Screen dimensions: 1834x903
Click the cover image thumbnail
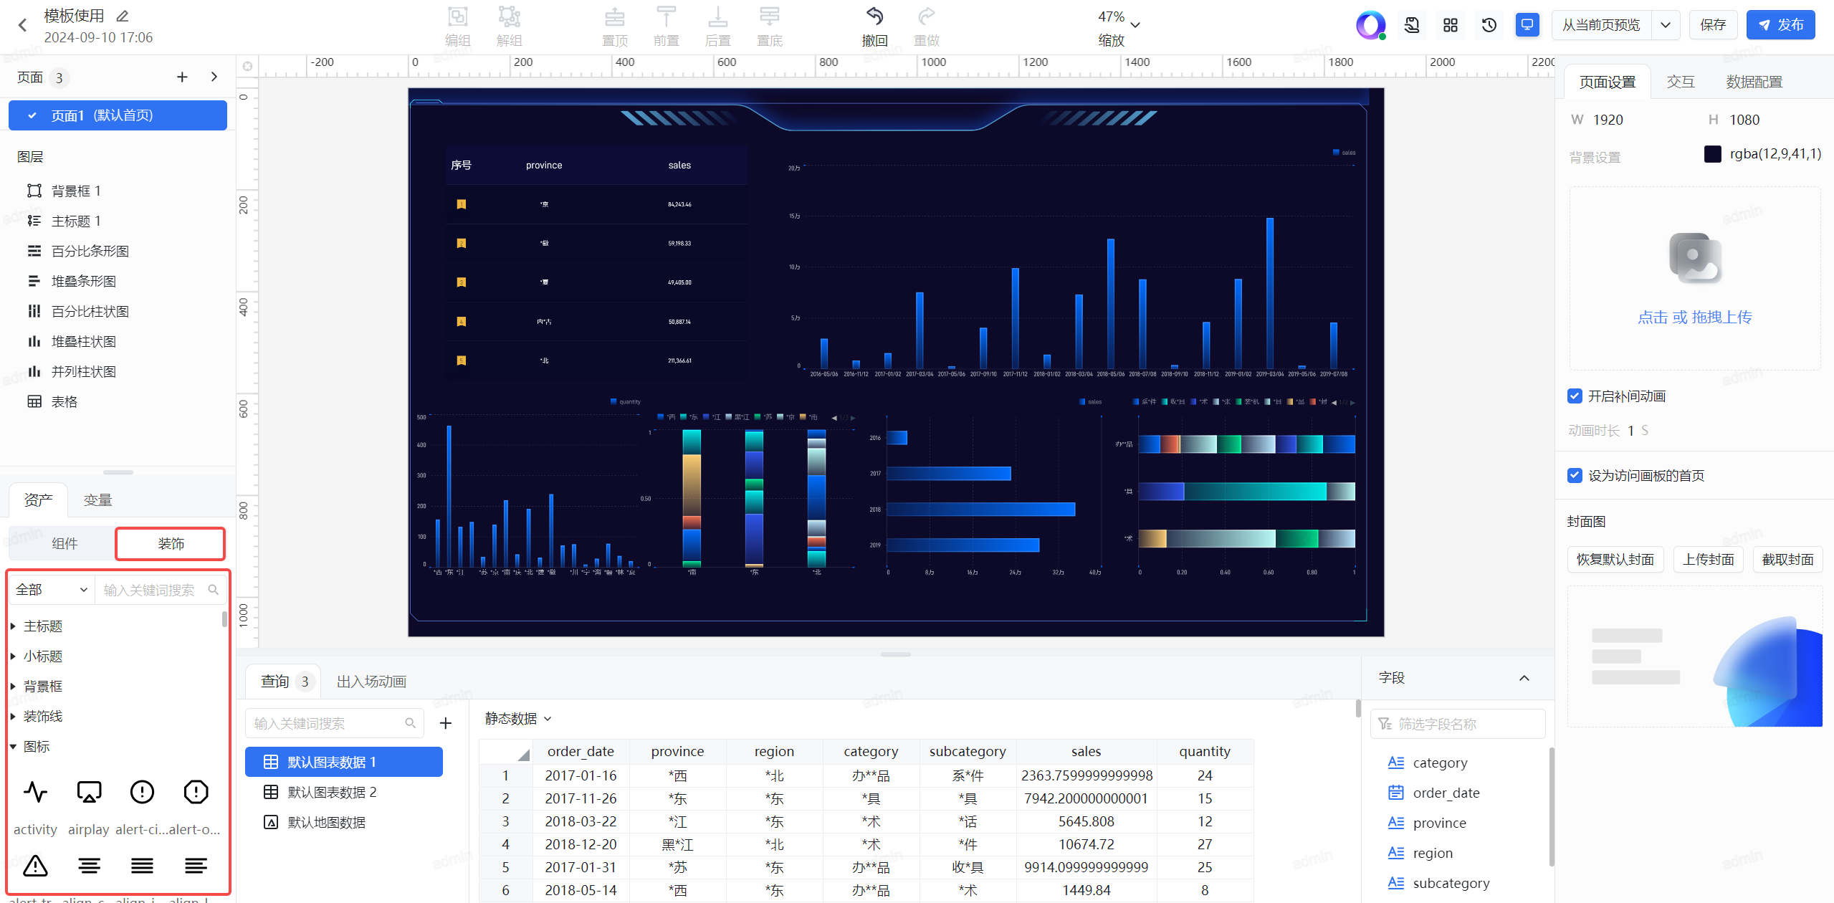1695,656
